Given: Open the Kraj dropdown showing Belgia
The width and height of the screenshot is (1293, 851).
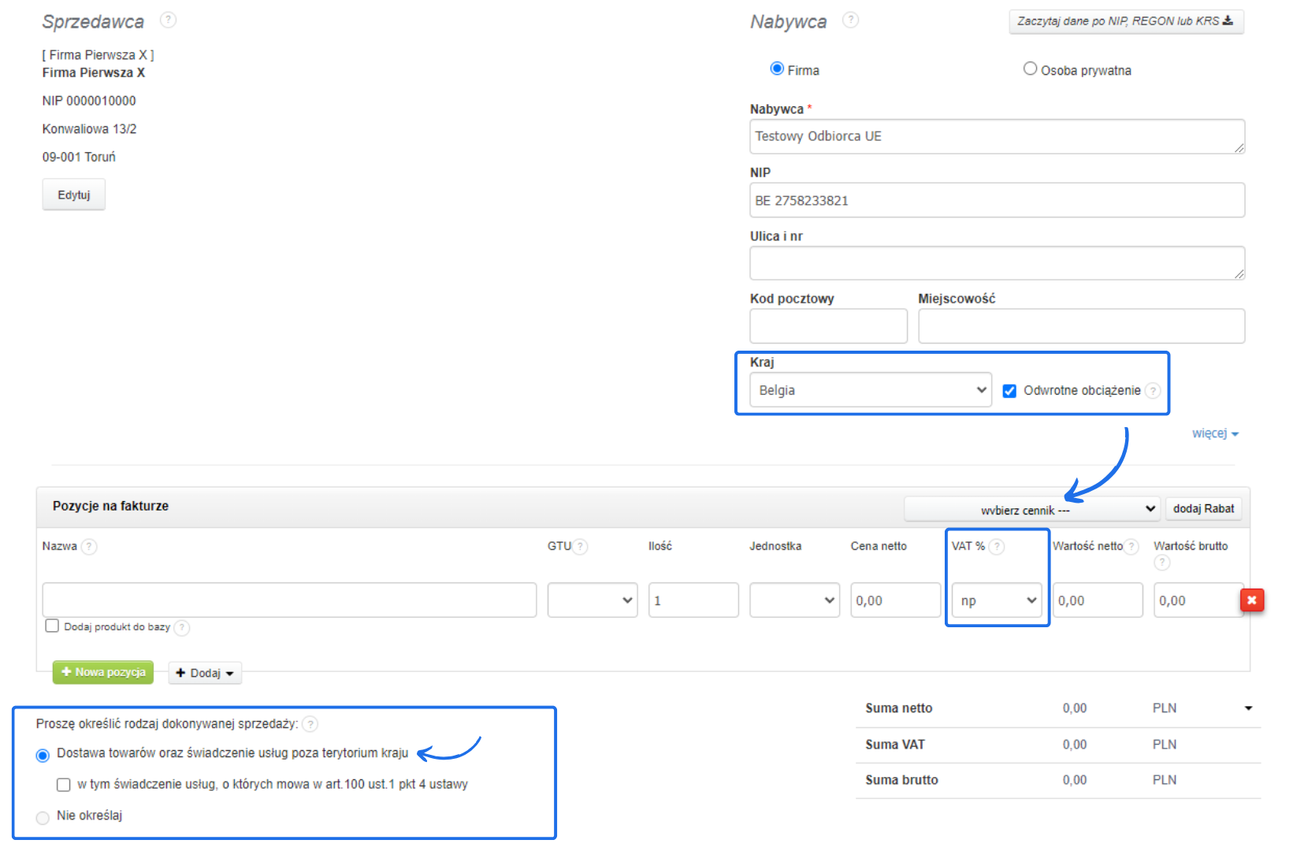Looking at the screenshot, I should [870, 390].
